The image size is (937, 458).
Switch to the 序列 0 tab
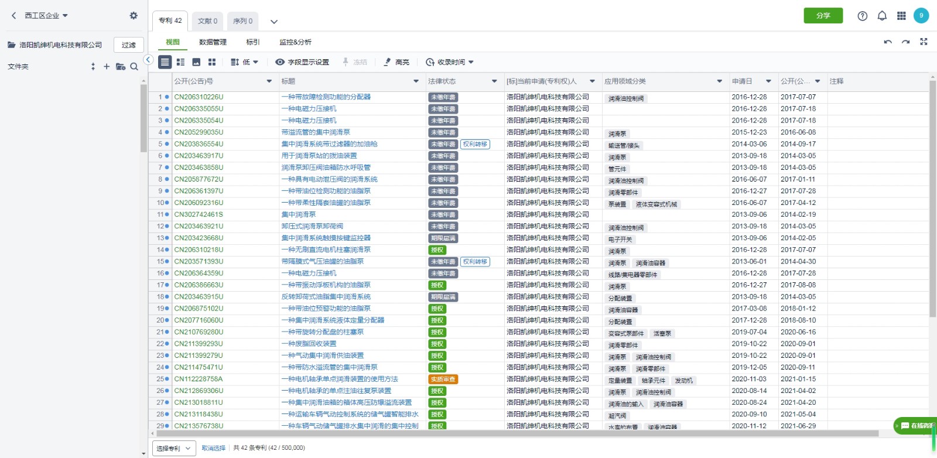[242, 21]
